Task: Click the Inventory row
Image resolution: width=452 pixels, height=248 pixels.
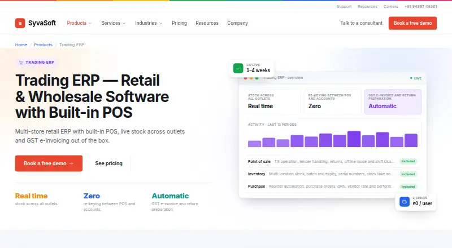Action: coord(332,174)
